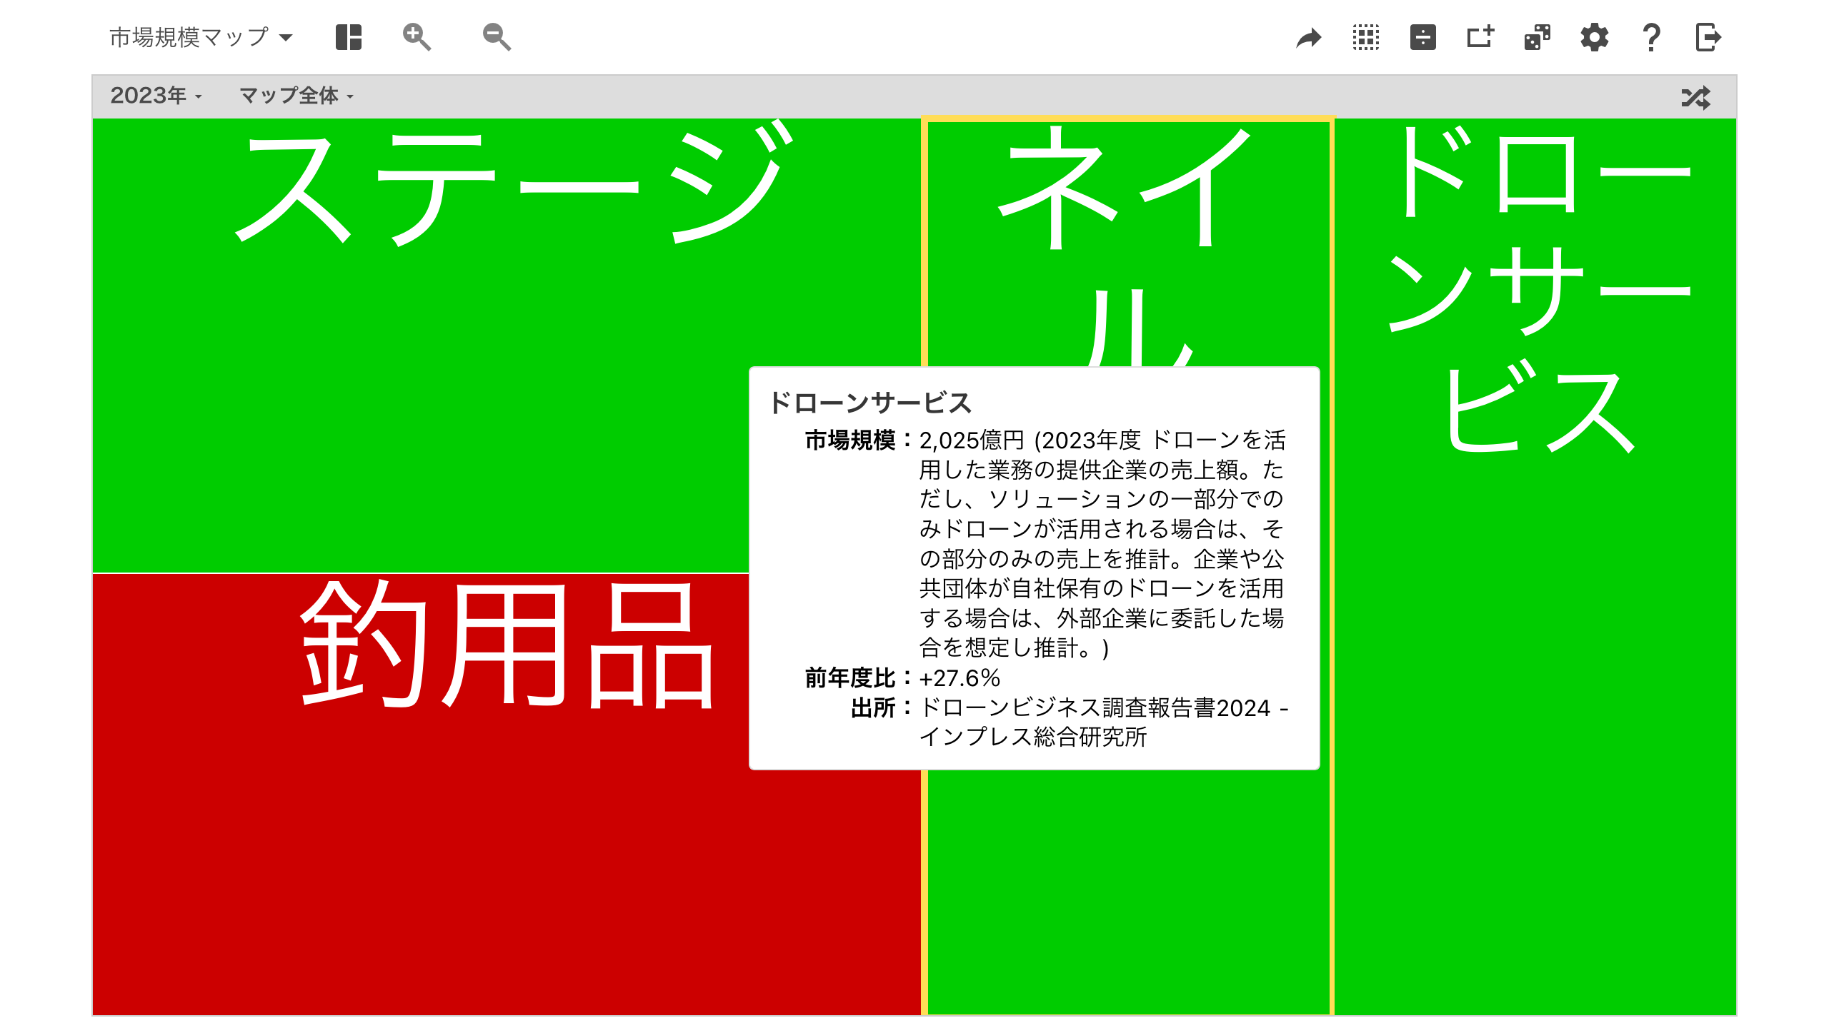Click the shuffle arrows icon
Screen dimensions: 1829x1028
click(x=1696, y=97)
